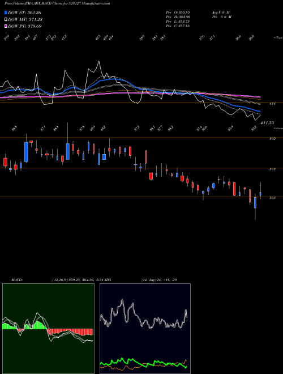Click the Avg V: 0 M label
The width and height of the screenshot is (283, 374).
click(221, 12)
